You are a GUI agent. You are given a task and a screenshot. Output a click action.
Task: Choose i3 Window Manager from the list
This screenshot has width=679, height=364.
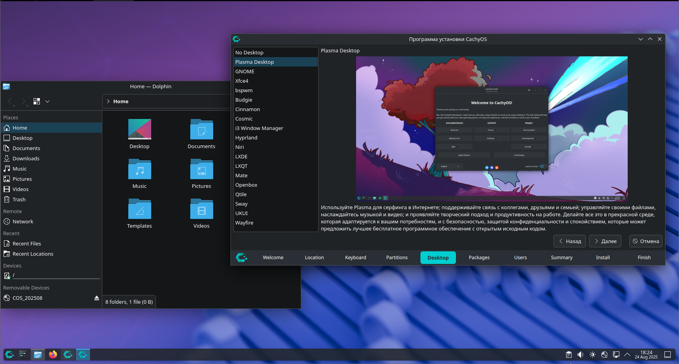pyautogui.click(x=276, y=128)
